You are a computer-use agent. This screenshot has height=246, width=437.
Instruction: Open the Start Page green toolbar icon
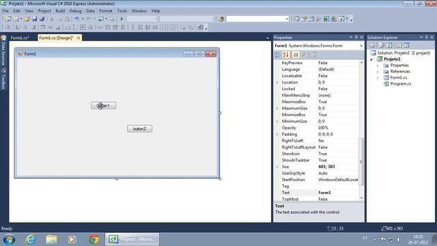click(x=326, y=19)
